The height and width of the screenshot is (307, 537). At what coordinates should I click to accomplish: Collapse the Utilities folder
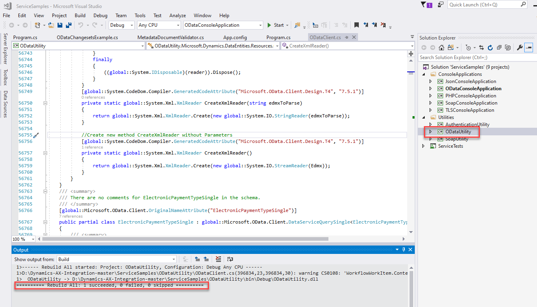tap(424, 117)
